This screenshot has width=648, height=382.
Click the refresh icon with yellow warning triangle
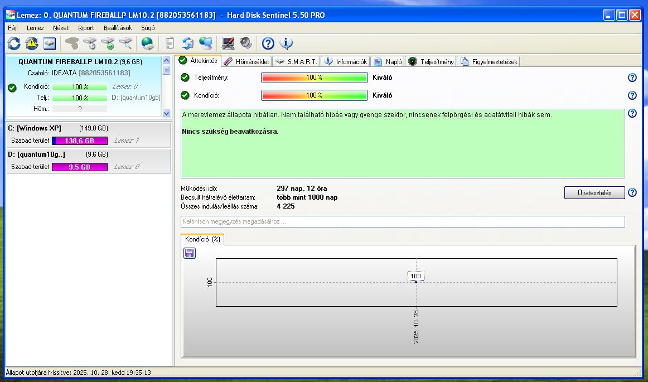(x=32, y=43)
